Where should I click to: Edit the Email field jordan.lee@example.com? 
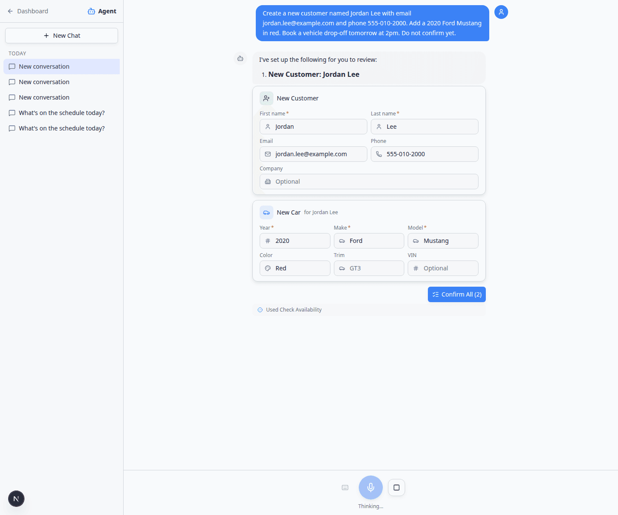tap(313, 154)
